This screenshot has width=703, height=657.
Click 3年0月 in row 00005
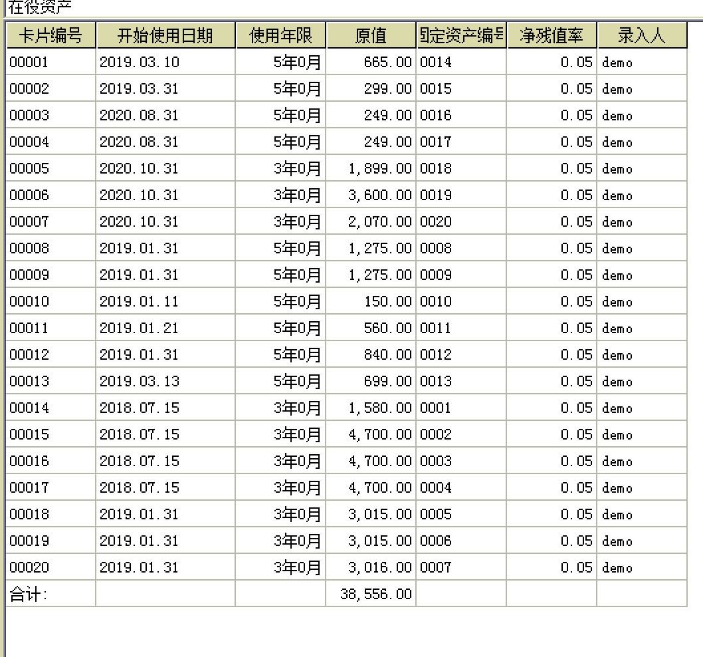coord(280,168)
